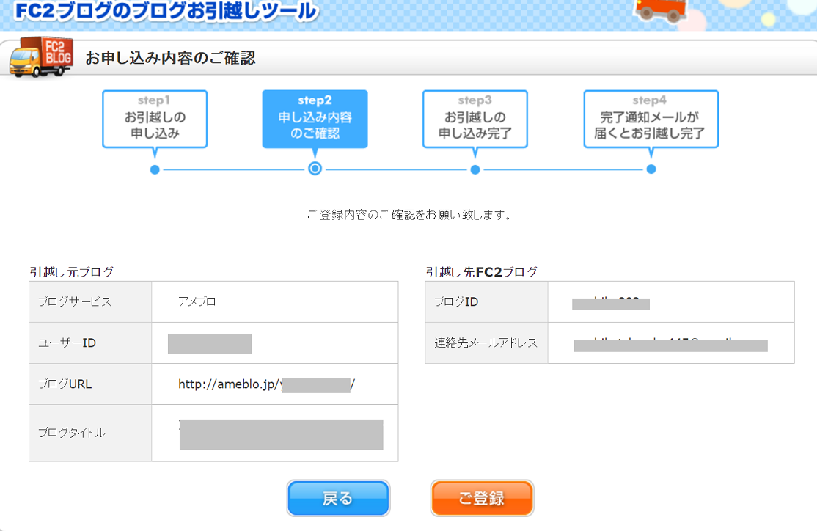Select the step4 完了通知メール box

[x=651, y=118]
